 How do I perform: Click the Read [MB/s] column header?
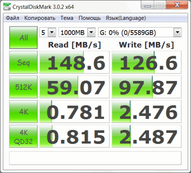tap(74, 45)
